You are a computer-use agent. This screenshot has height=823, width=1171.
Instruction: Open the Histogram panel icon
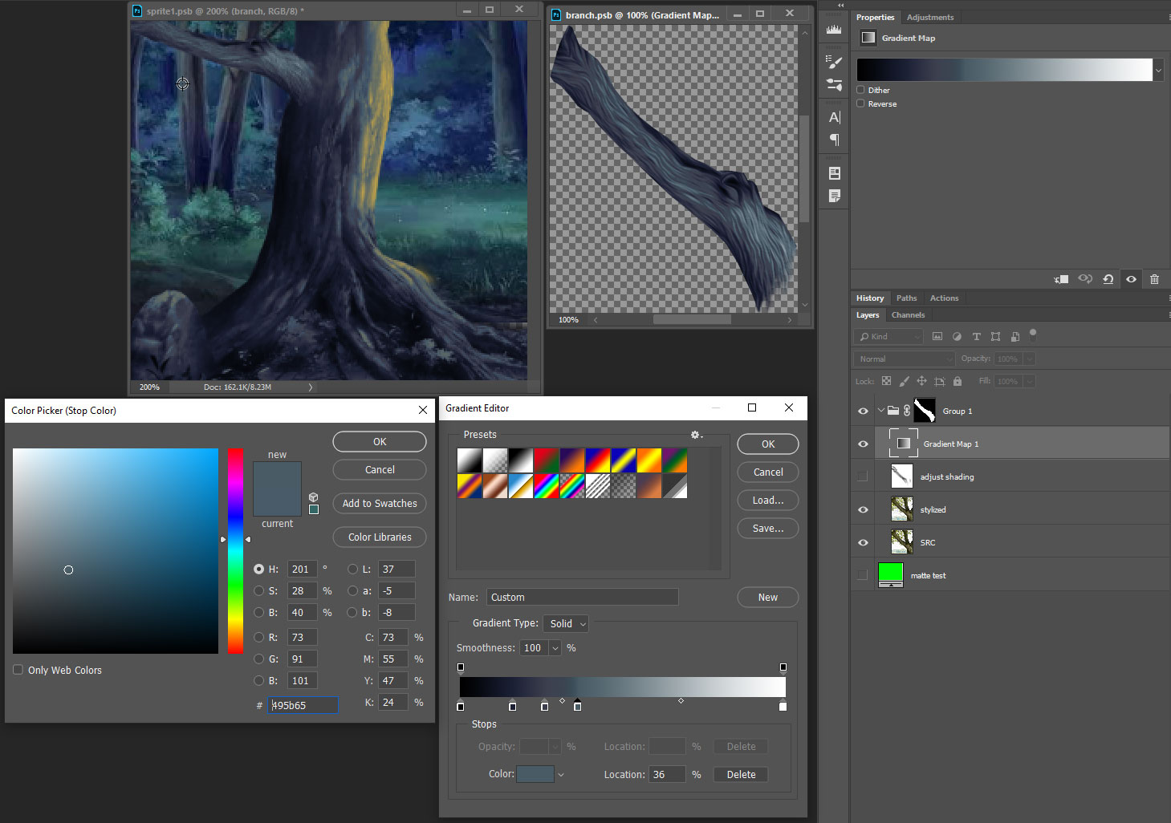pos(834,30)
